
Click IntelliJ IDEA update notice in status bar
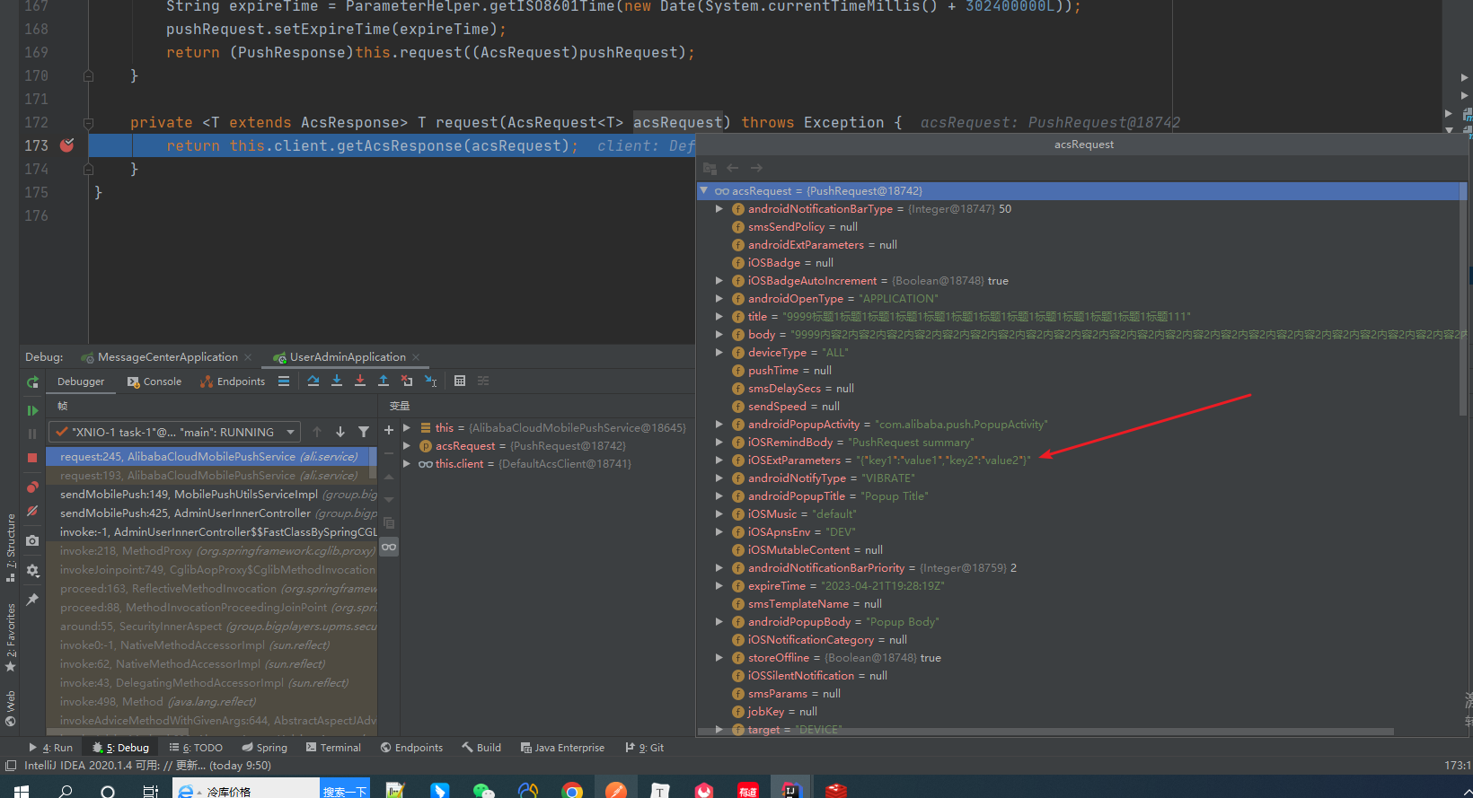147,766
